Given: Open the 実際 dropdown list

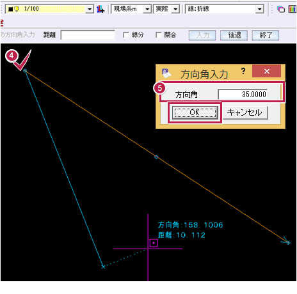Looking at the screenshot, I should [175, 9].
